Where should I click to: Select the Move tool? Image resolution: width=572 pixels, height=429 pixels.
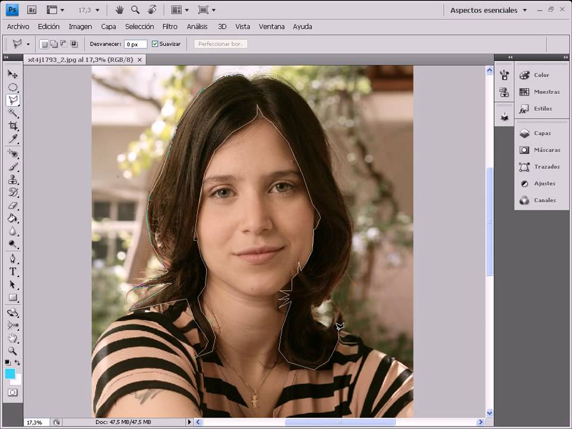13,74
